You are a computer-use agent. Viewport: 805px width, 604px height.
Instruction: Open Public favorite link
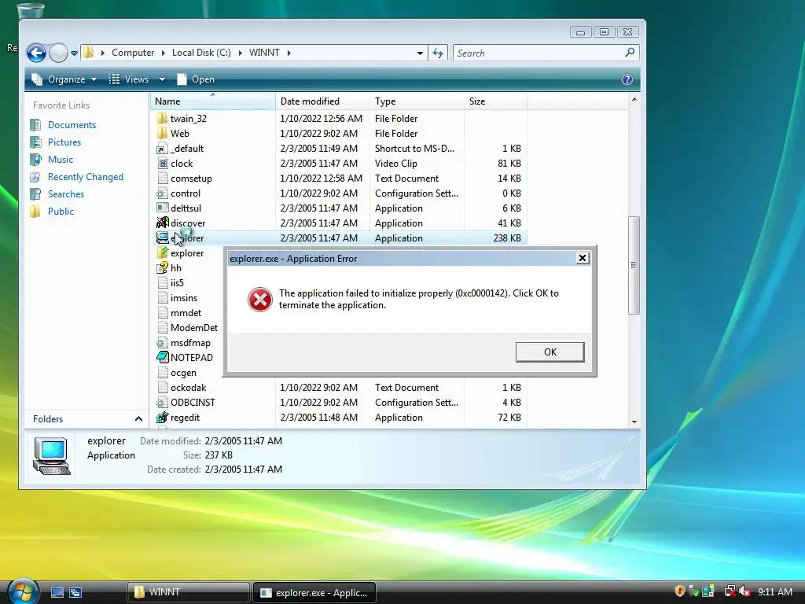(61, 212)
